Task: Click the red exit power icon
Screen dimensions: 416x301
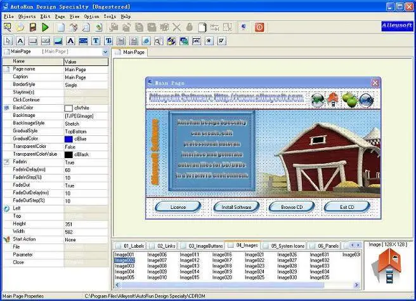Action: click(x=259, y=27)
